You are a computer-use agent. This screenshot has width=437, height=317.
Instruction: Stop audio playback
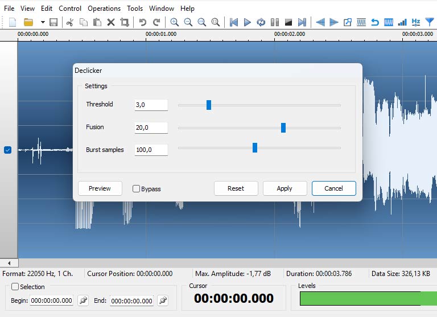coord(288,22)
